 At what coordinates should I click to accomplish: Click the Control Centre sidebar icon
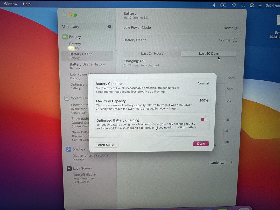[67, 98]
